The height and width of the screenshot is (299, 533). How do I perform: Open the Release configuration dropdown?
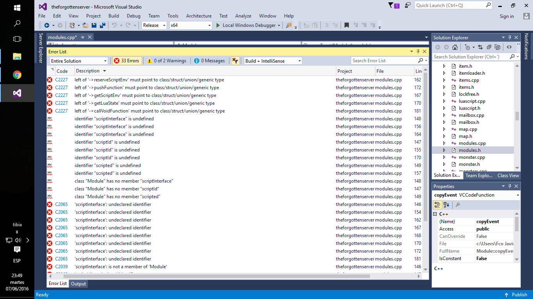coord(154,25)
